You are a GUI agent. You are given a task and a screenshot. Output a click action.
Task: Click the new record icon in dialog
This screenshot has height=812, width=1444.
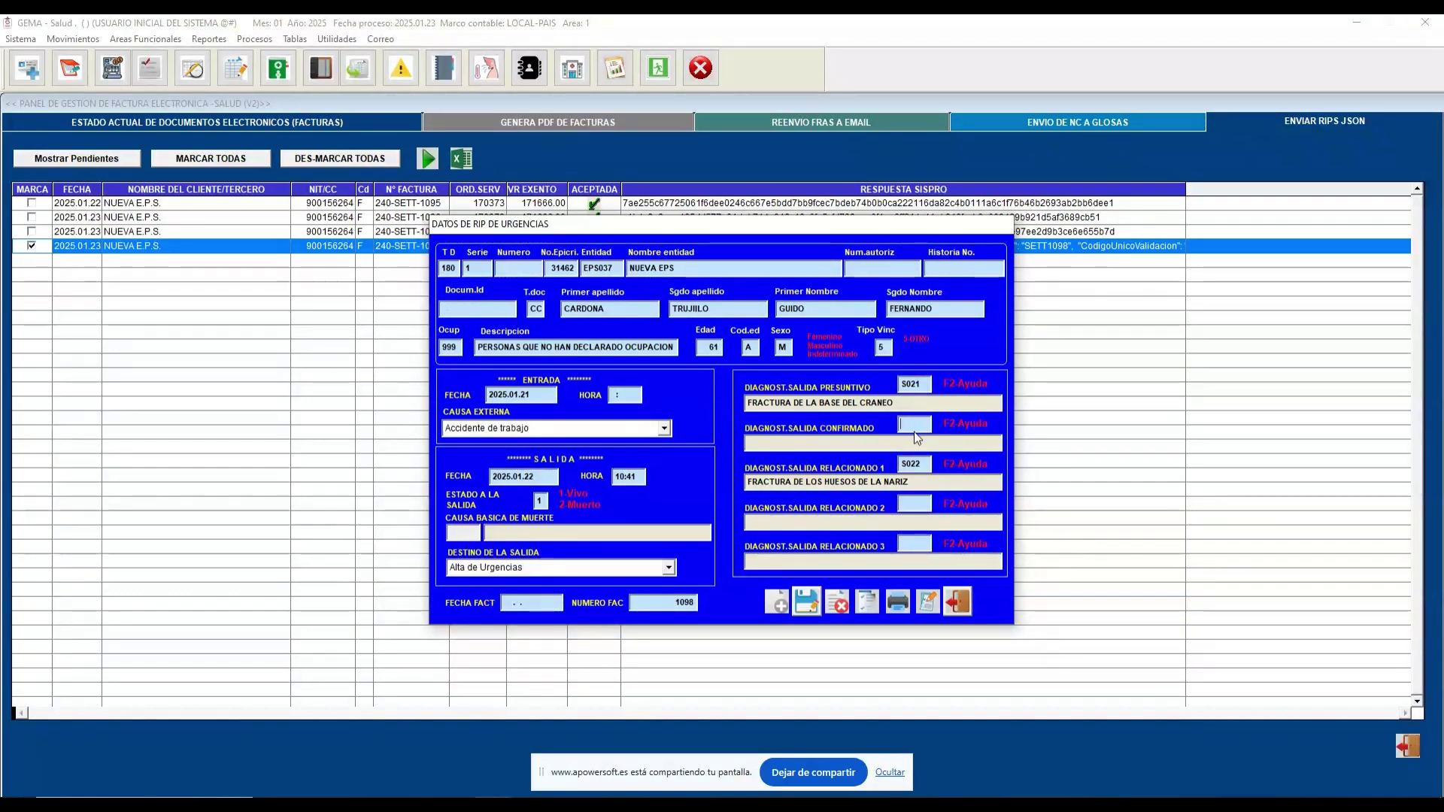777,601
